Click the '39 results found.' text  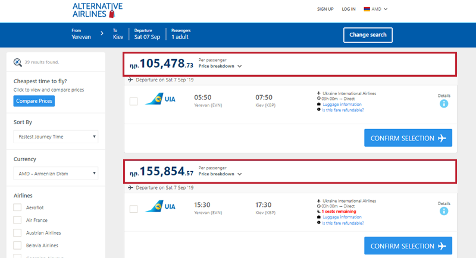click(x=42, y=62)
